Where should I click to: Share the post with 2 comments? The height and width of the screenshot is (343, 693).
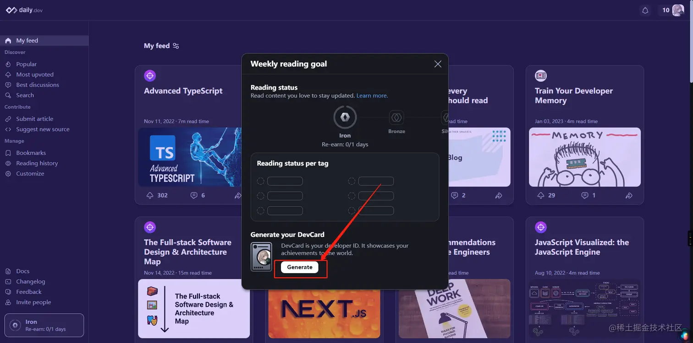[499, 195]
